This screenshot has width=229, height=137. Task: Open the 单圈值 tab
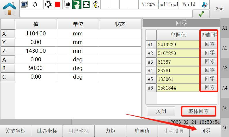coord(142,131)
